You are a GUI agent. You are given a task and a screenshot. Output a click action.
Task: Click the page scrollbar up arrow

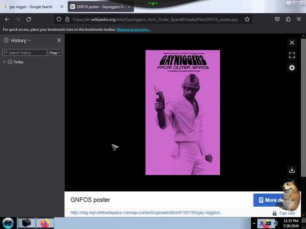303,36
